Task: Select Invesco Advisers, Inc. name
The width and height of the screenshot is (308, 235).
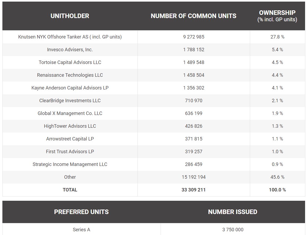Action: [x=70, y=49]
